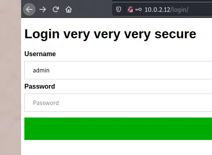Image resolution: width=212 pixels, height=155 pixels.
Task: Open the tracking protection shield panel
Action: pos(119,9)
